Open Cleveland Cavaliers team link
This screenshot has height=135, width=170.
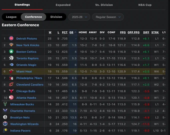click(x=30, y=85)
